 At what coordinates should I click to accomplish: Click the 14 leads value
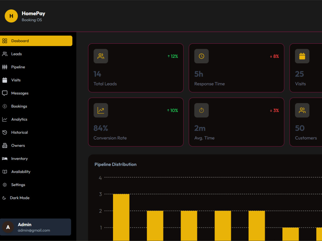pos(97,74)
